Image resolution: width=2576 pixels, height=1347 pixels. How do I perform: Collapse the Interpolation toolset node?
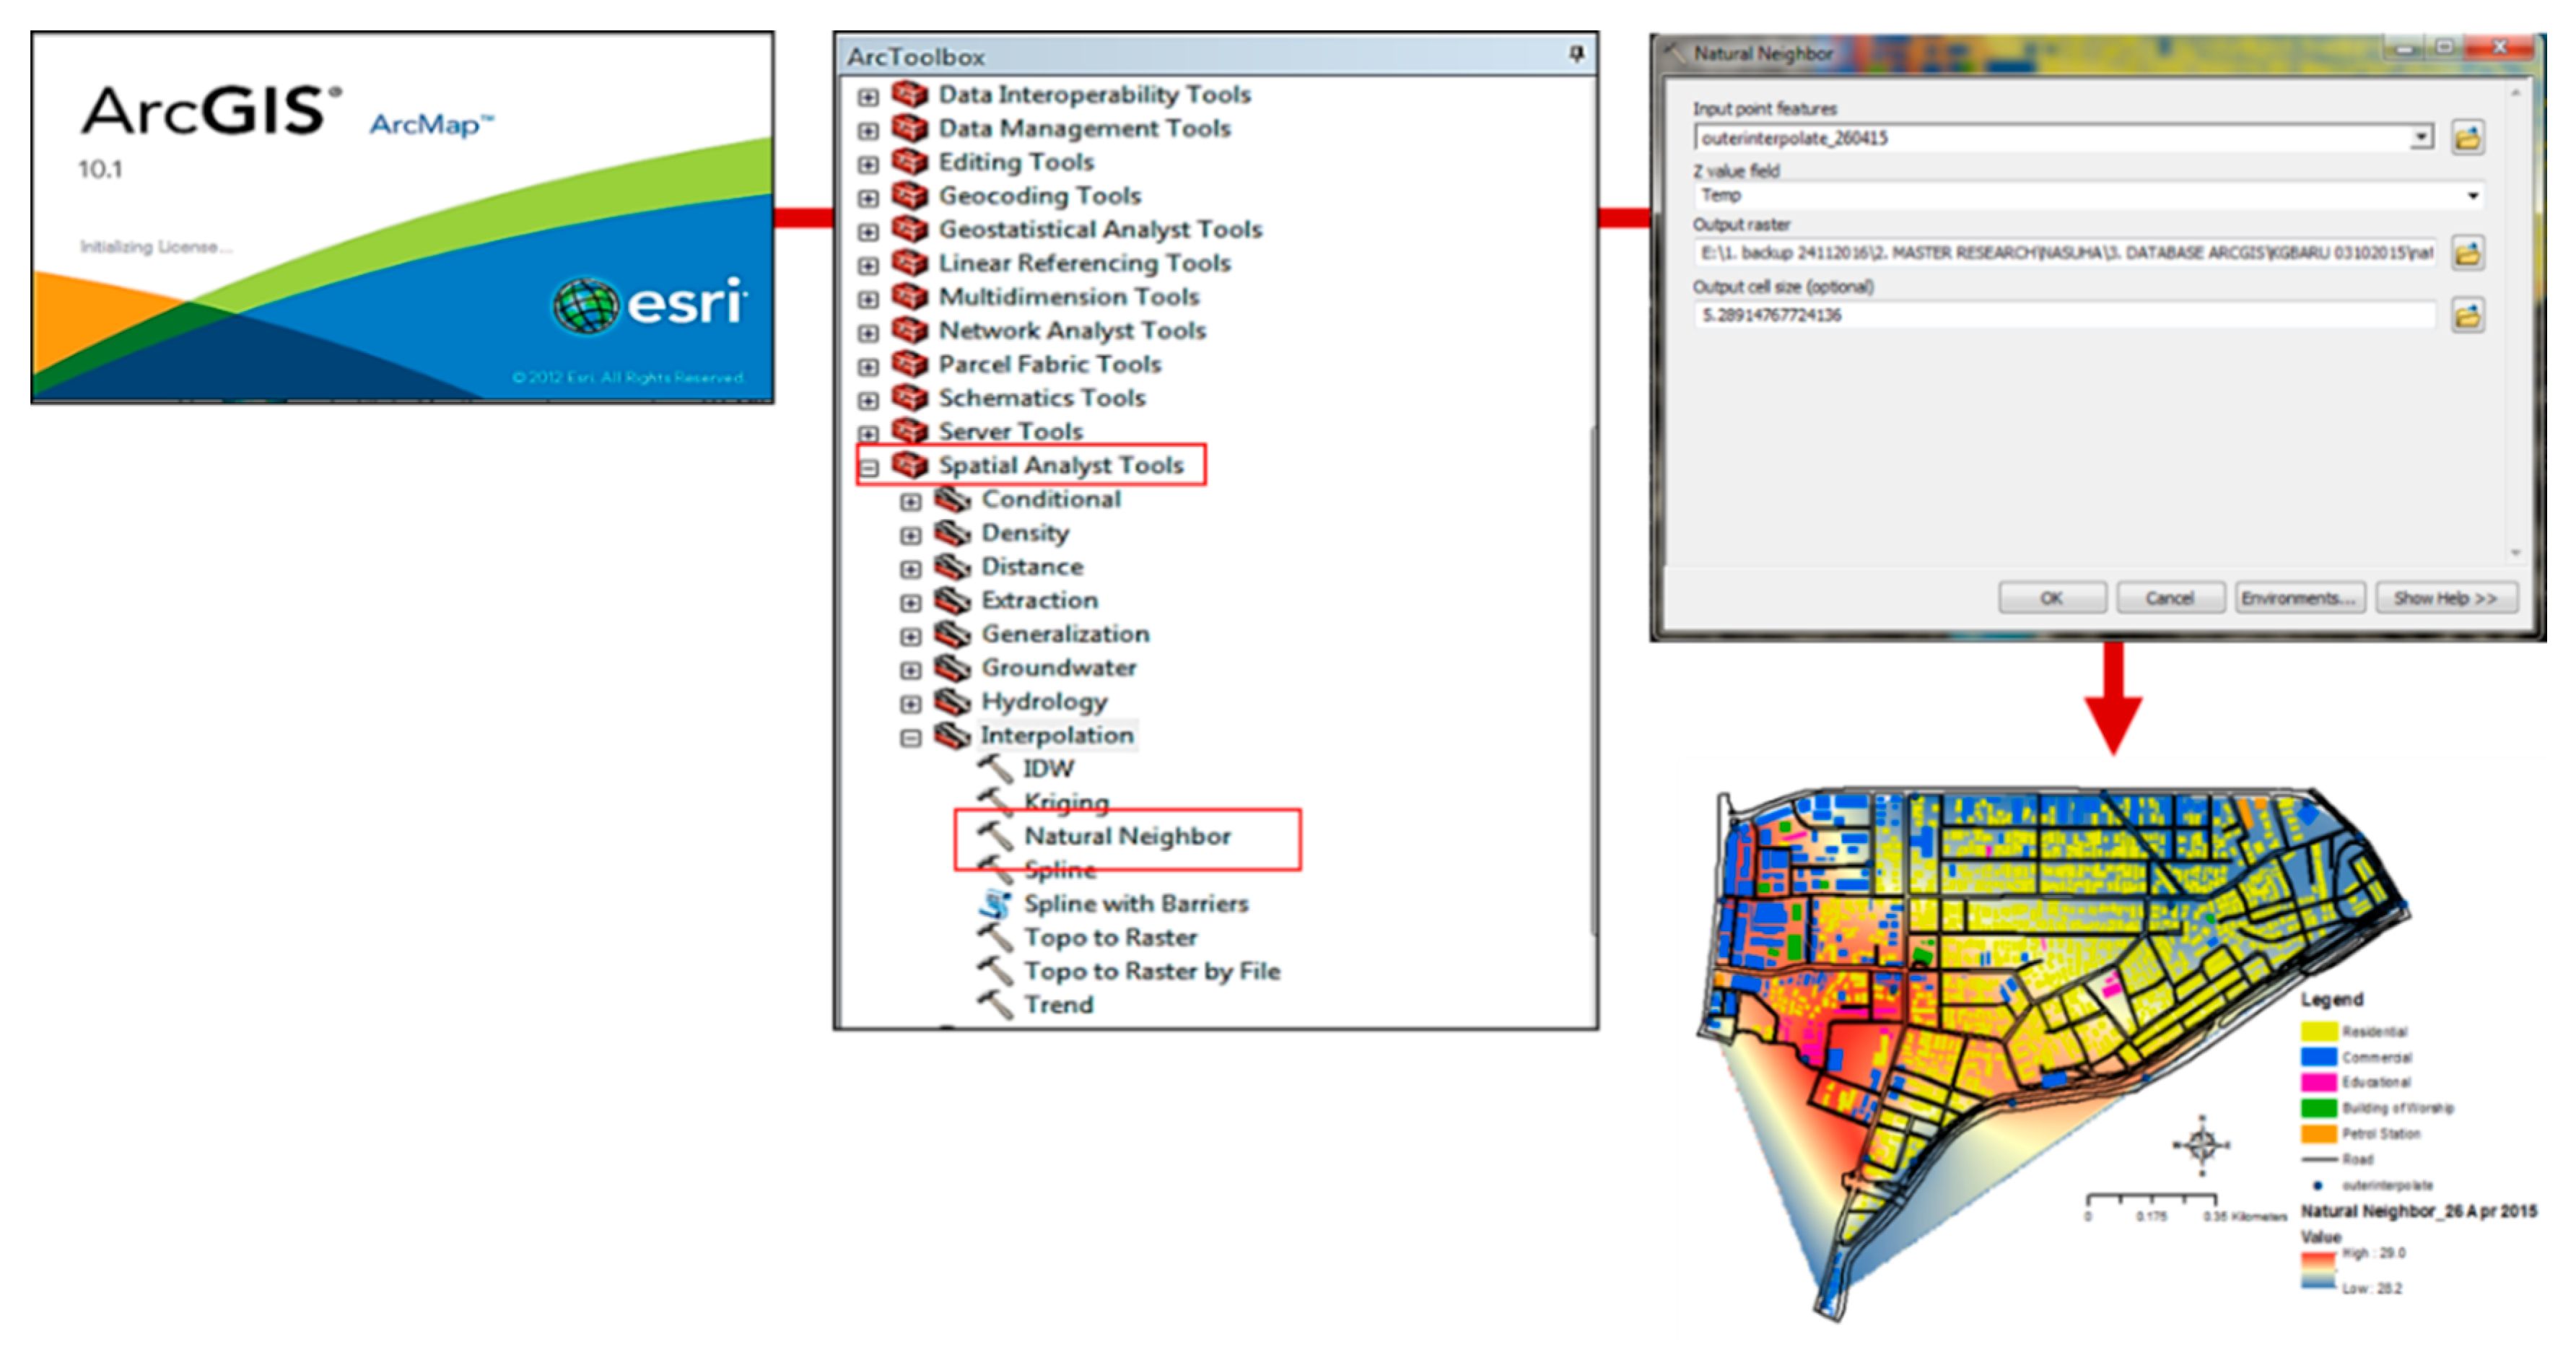tap(910, 738)
